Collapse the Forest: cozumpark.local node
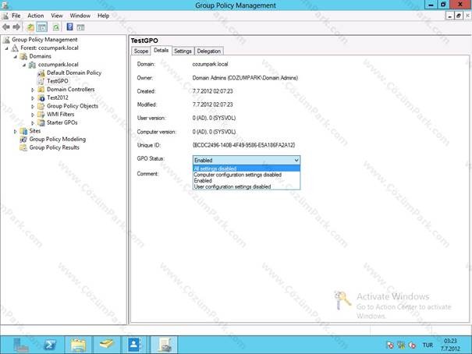The width and height of the screenshot is (472, 354). (x=7, y=48)
